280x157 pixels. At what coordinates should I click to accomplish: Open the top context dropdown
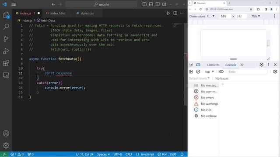click(209, 72)
